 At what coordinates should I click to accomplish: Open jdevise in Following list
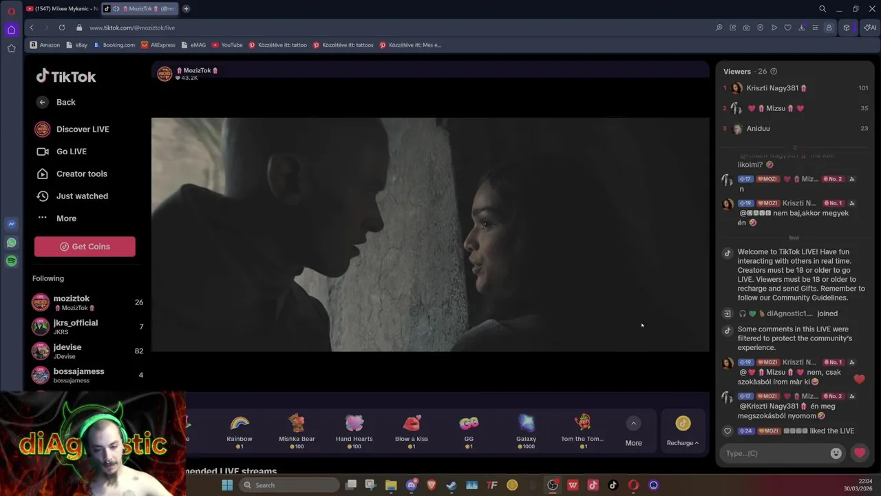pos(87,351)
